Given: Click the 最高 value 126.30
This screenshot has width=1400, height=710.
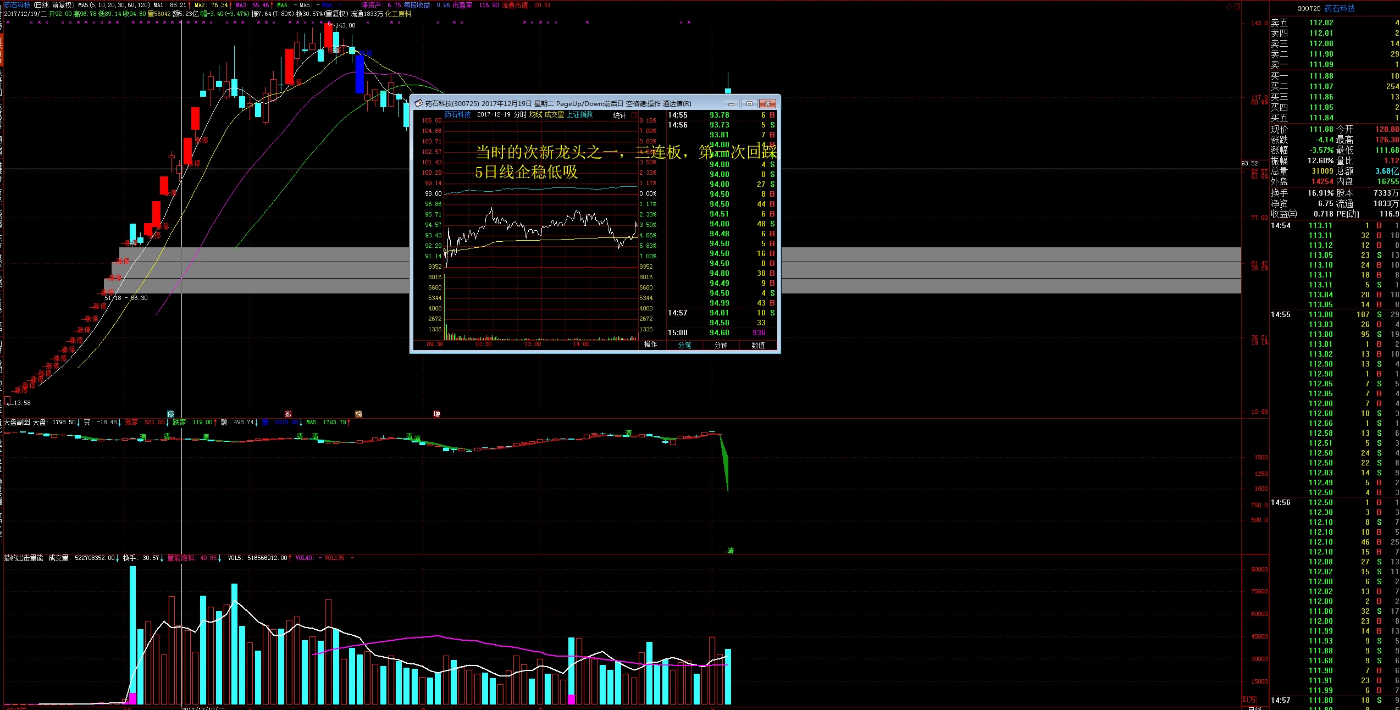Looking at the screenshot, I should 1387,140.
